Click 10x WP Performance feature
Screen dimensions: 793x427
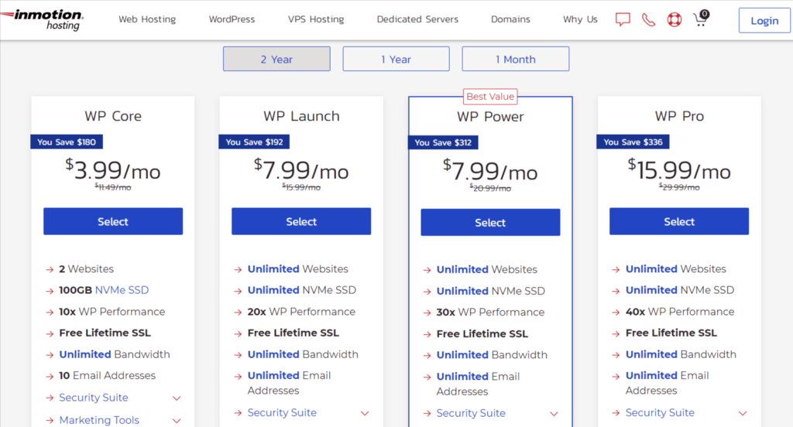click(112, 312)
